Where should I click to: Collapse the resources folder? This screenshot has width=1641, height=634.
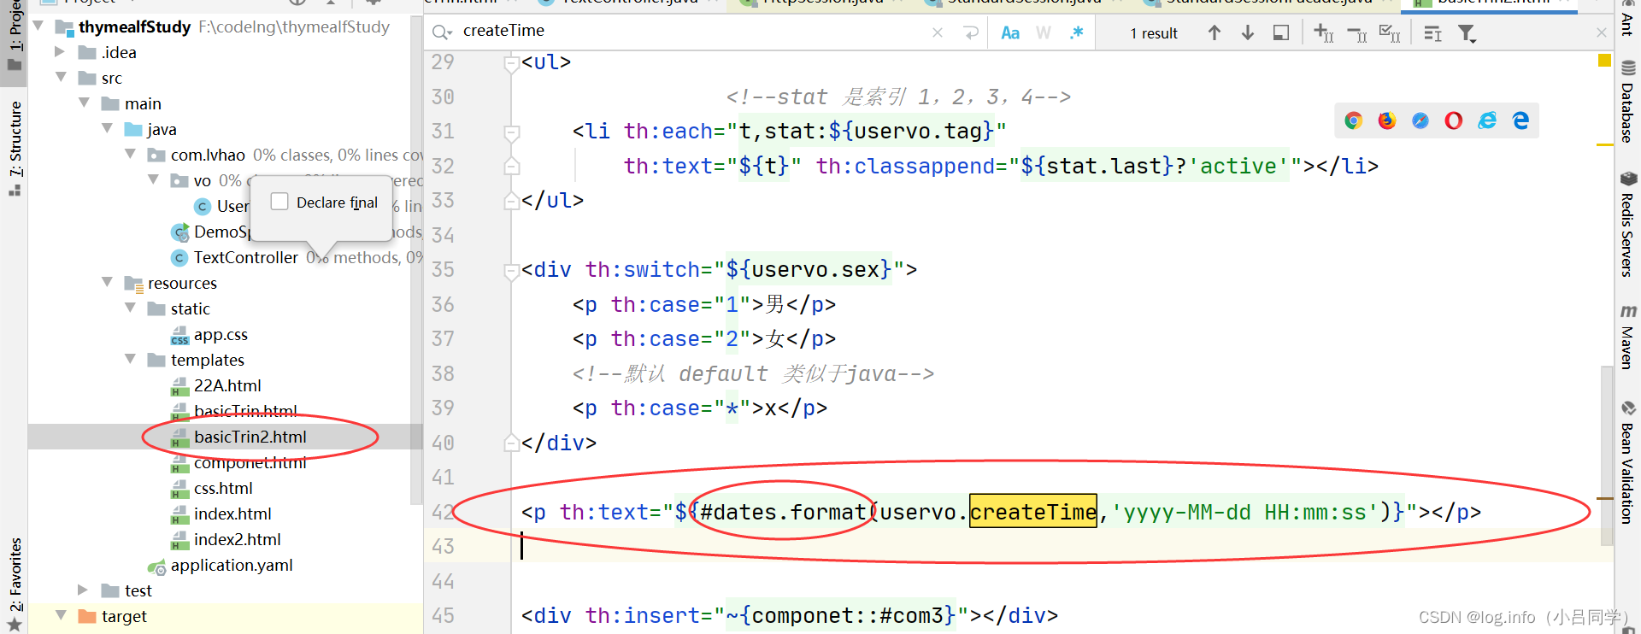click(x=107, y=283)
